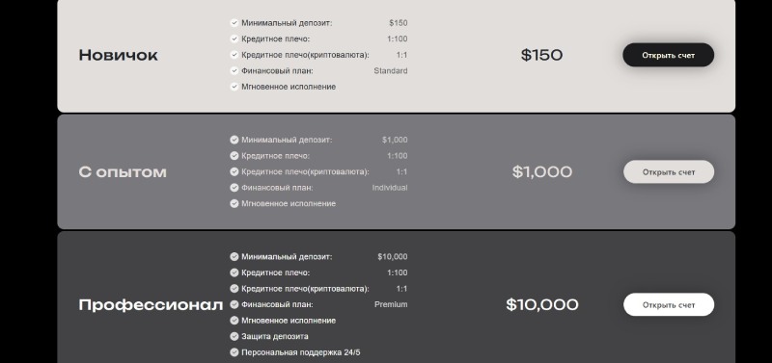Select the Профессионал plan heading
The image size is (772, 363).
click(x=151, y=305)
